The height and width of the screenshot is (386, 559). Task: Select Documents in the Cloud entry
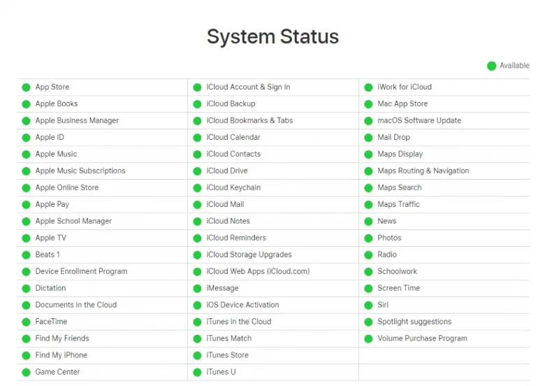click(x=76, y=305)
